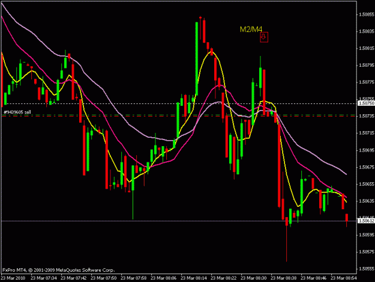Select the red down-arrow sell signal icon
The height and width of the screenshot is (282, 375).
[264, 37]
